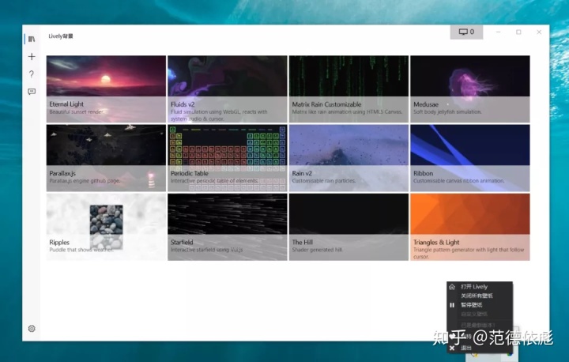Choose '关闭所有壁纸' in tray menu
Viewport: 569px width, 362px height.
point(477,296)
